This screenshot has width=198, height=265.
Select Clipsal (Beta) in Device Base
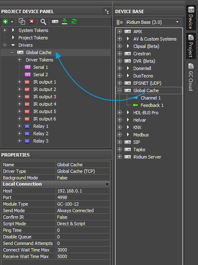point(146,46)
